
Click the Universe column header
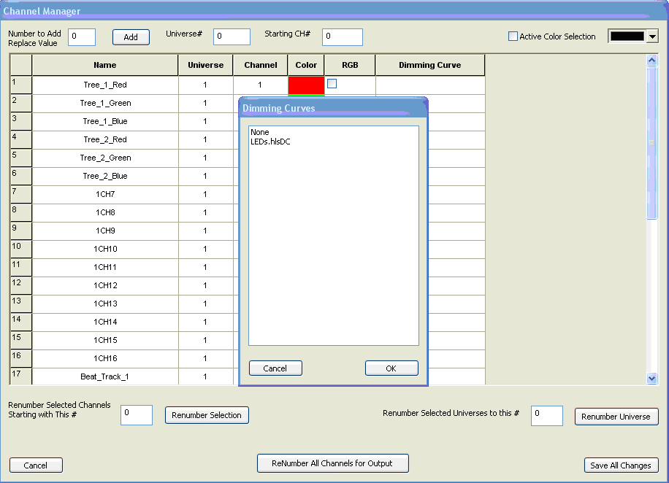206,65
